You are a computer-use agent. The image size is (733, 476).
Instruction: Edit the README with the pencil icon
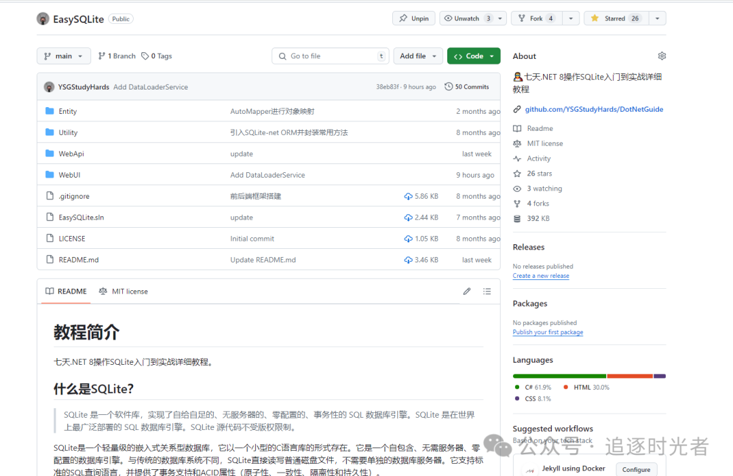point(467,291)
